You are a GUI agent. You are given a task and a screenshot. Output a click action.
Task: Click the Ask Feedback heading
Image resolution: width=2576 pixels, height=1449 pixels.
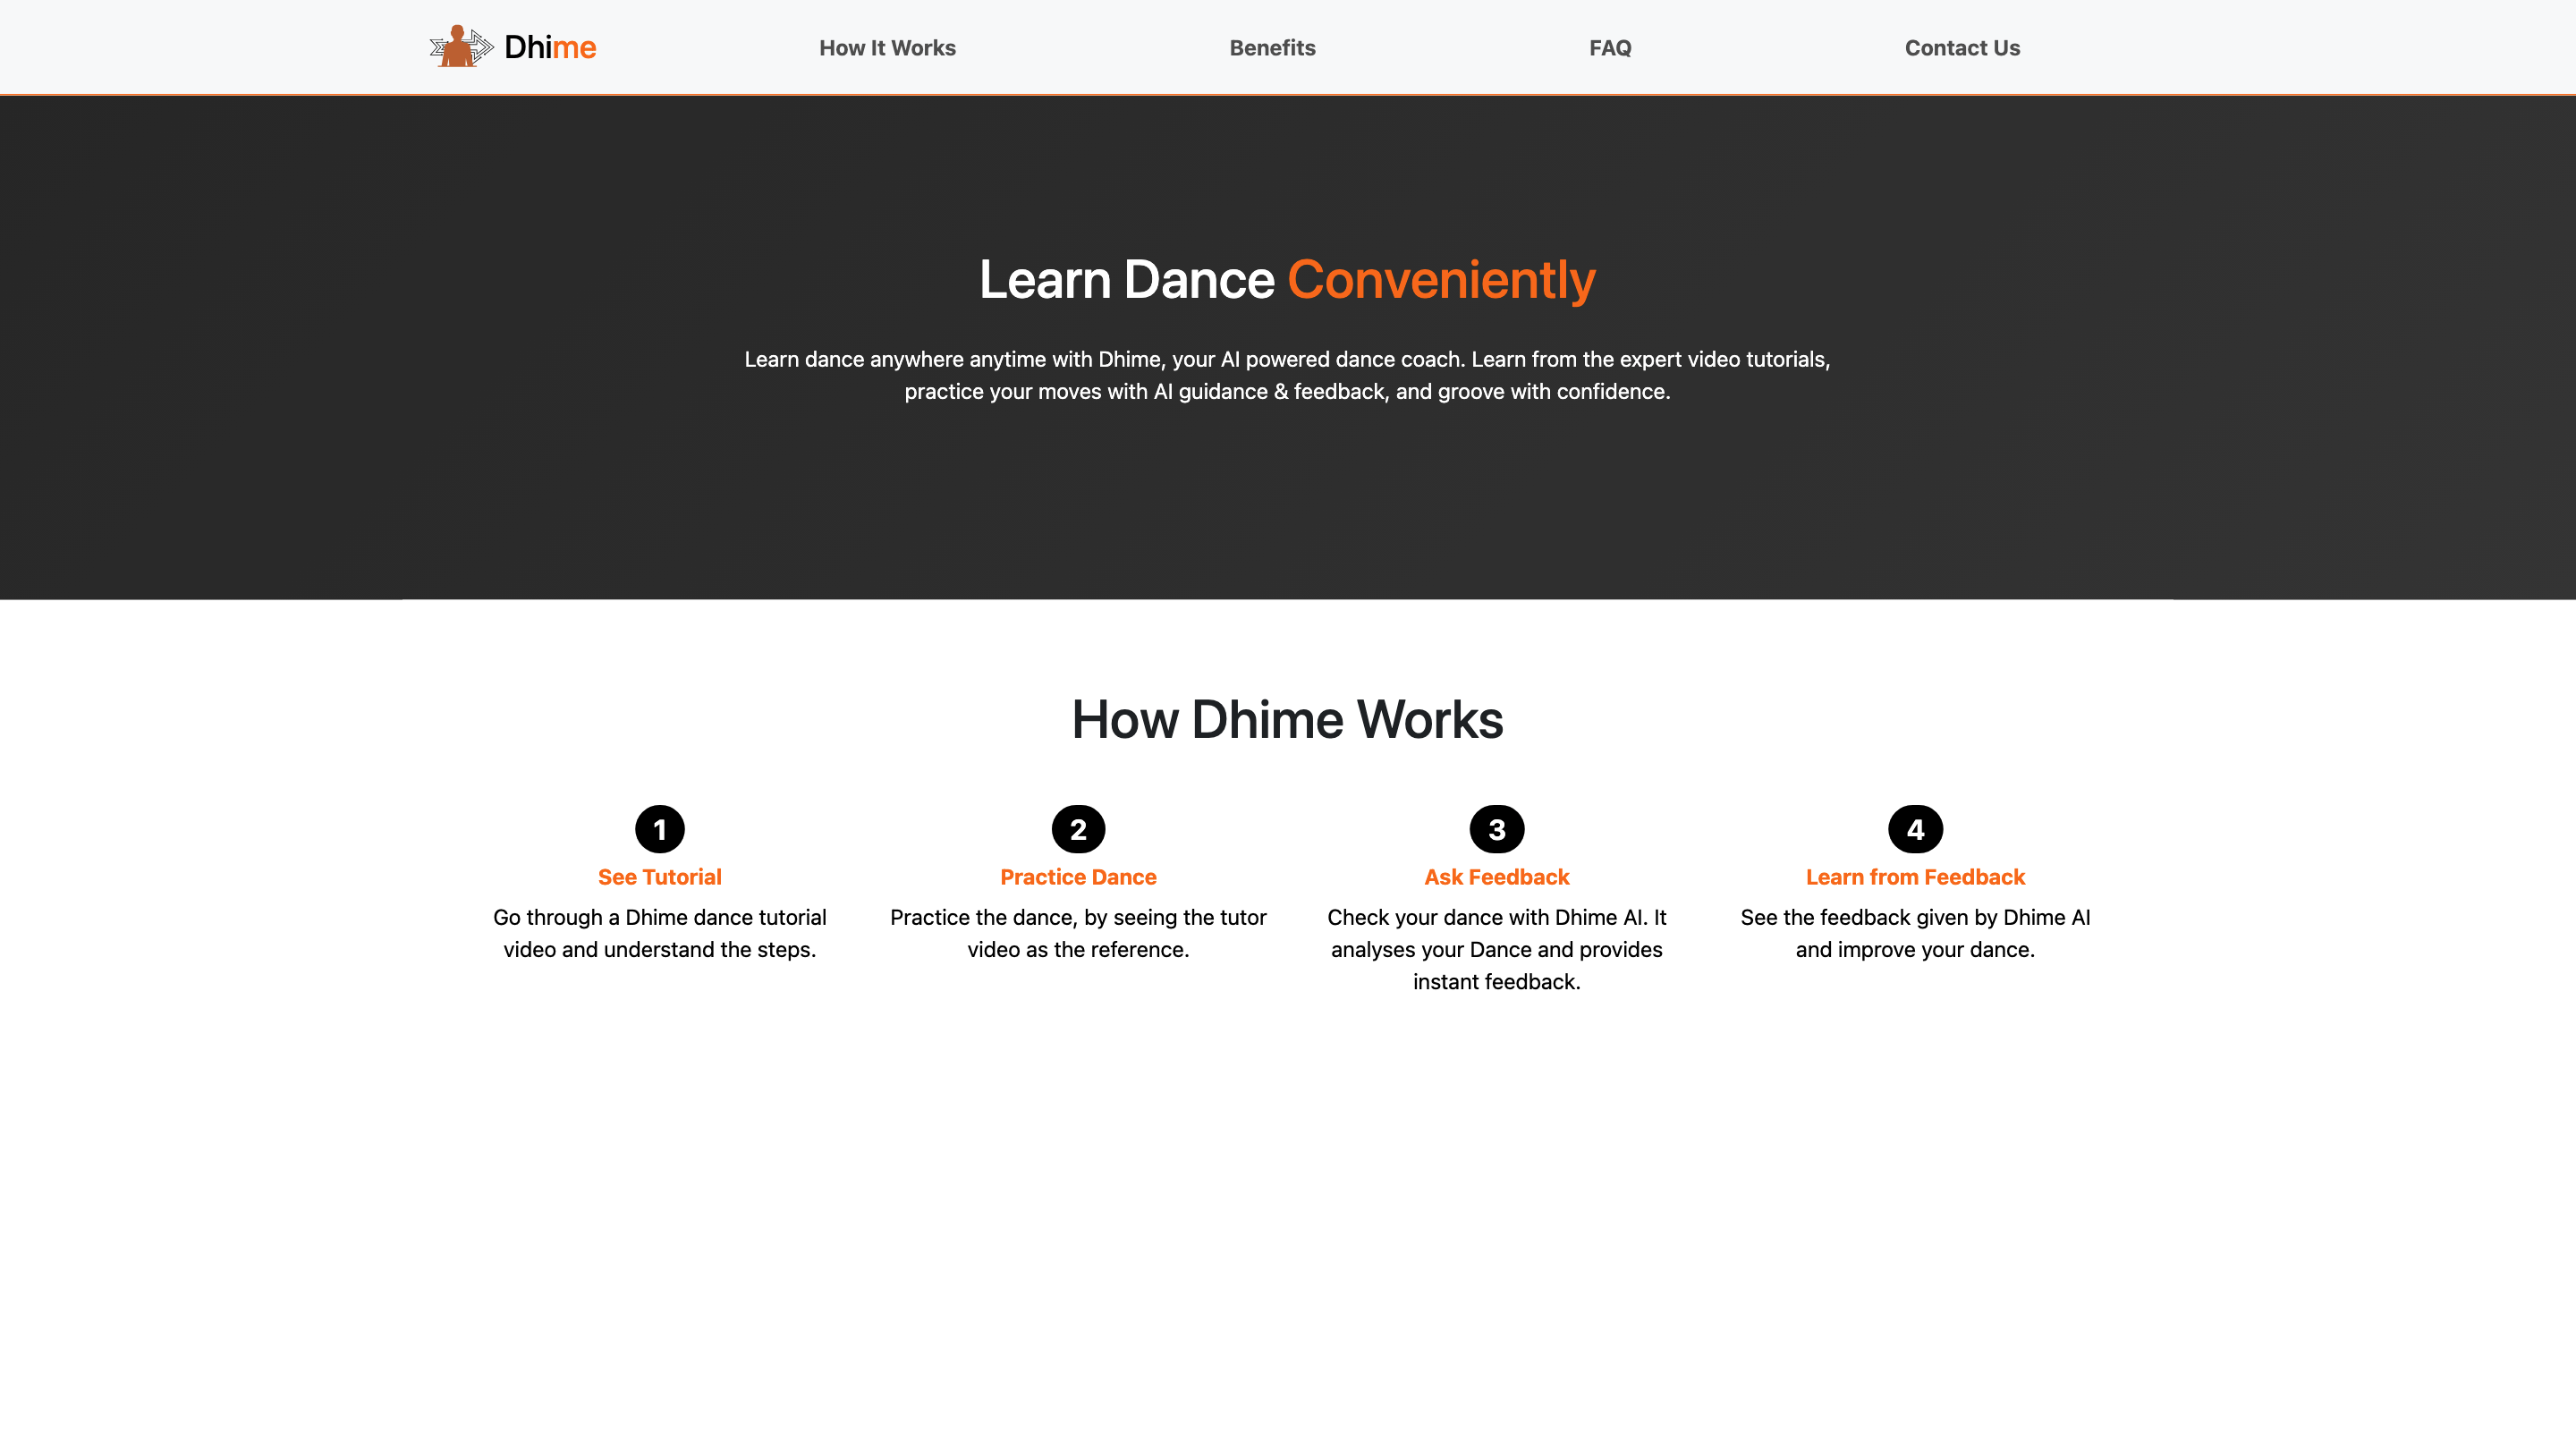click(x=1497, y=877)
